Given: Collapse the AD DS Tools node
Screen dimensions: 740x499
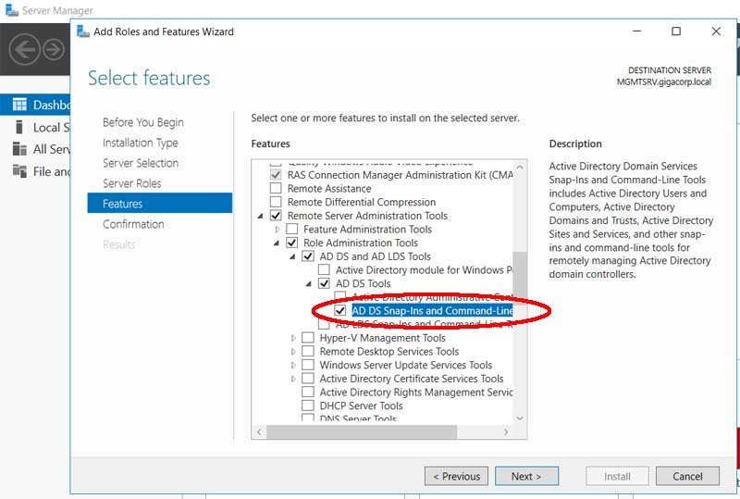Looking at the screenshot, I should click(x=309, y=284).
